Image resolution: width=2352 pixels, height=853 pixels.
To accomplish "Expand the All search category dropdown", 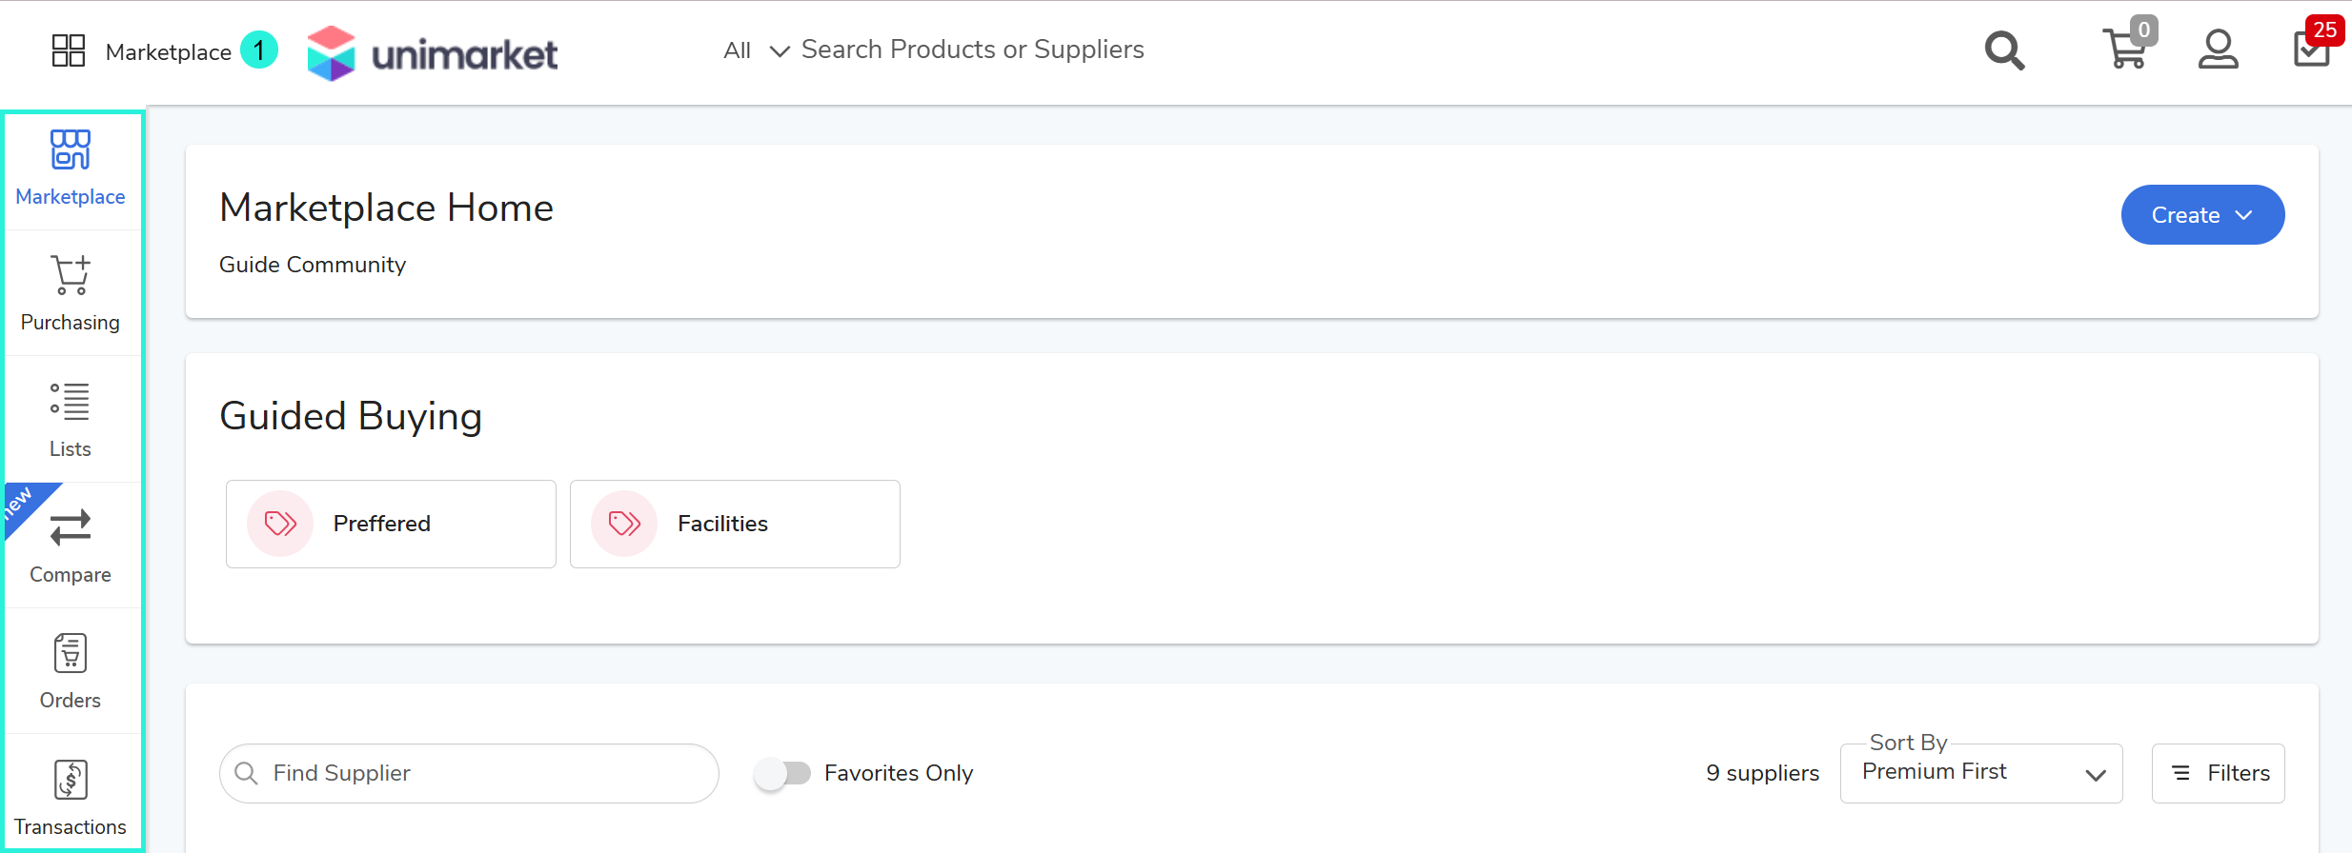I will pos(756,50).
